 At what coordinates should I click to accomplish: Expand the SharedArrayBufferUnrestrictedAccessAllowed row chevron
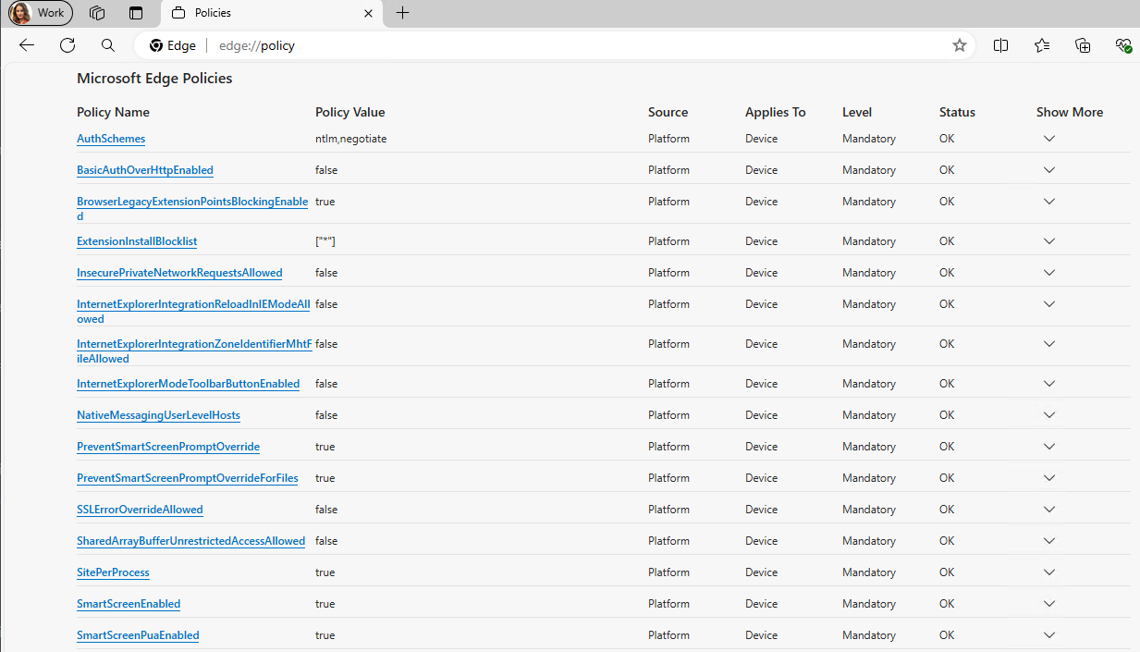tap(1048, 541)
